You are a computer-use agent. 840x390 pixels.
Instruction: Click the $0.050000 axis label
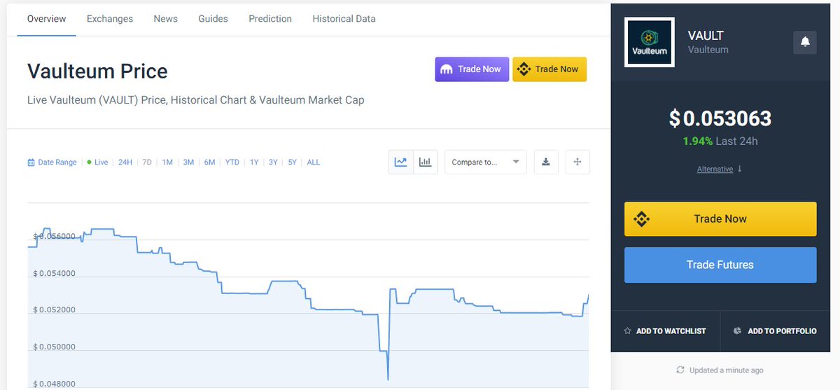coord(54,347)
